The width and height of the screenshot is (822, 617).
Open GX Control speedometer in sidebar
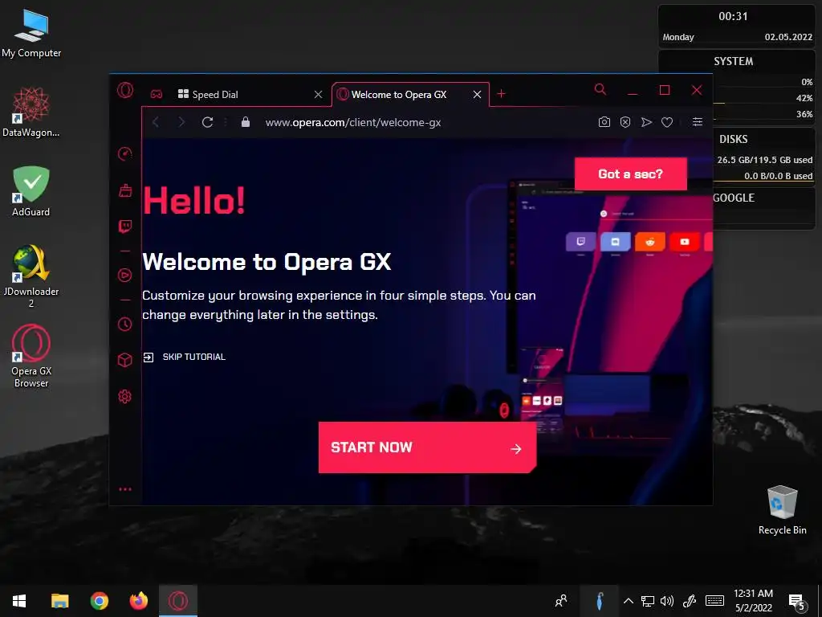click(124, 153)
